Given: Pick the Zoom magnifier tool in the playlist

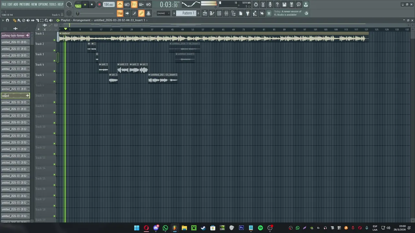Looking at the screenshot, I should point(46,20).
